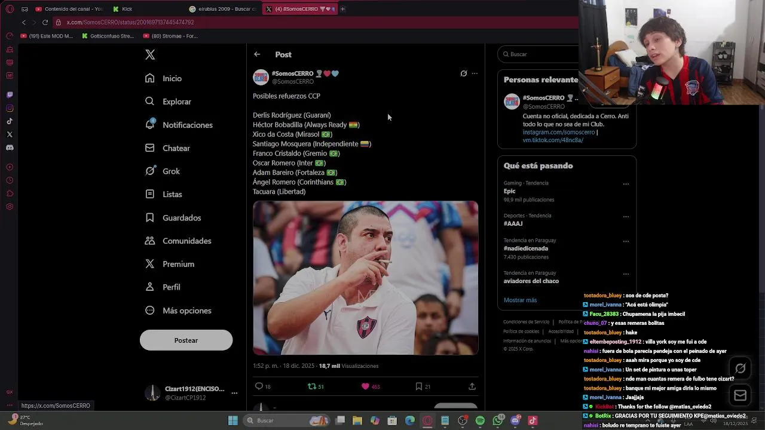Screen dimensions: 765x430
Task: Open Notificaciones in X sidebar
Action: tap(179, 125)
